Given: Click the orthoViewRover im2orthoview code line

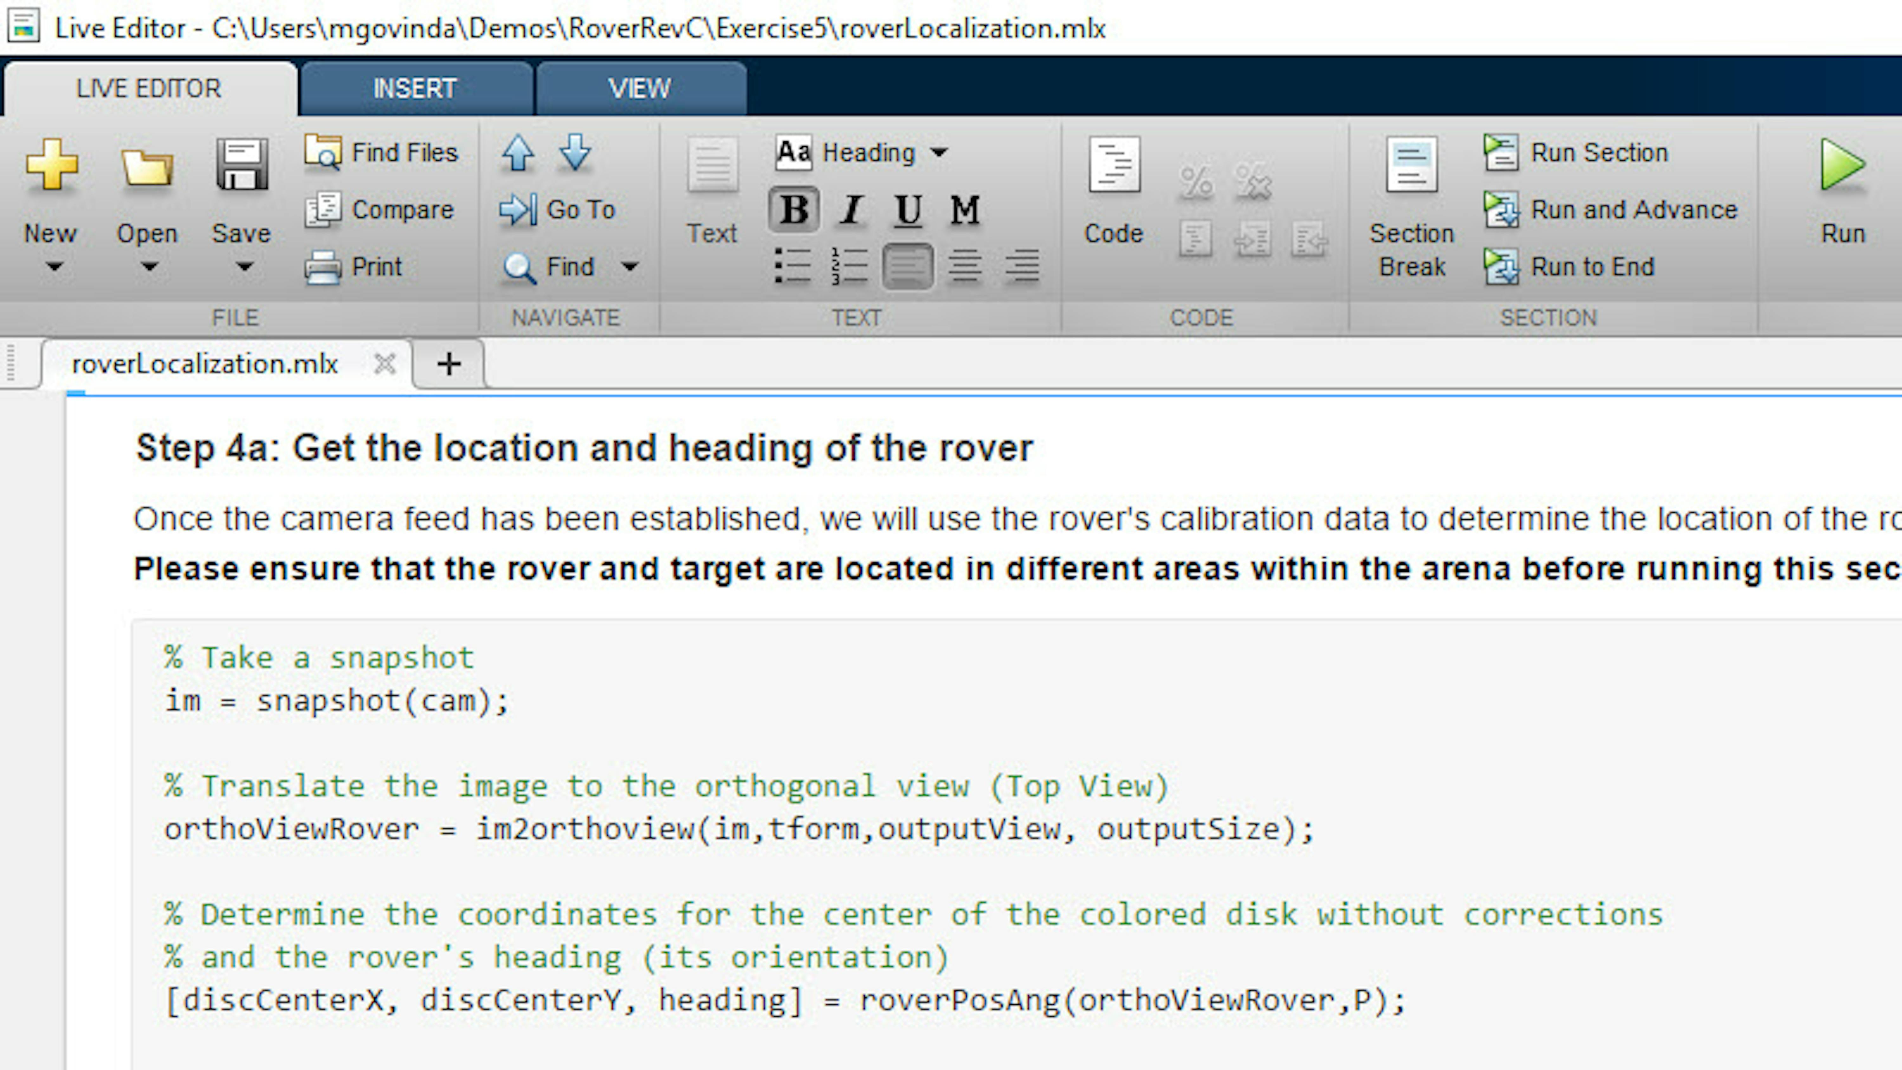Looking at the screenshot, I should coord(739,829).
